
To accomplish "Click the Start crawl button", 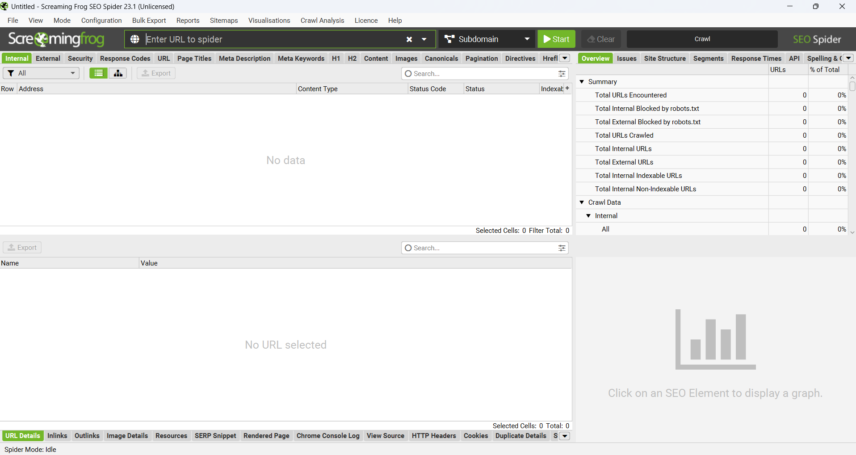I will coord(556,39).
